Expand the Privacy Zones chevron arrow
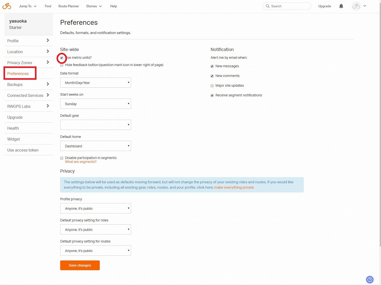 tap(48, 62)
